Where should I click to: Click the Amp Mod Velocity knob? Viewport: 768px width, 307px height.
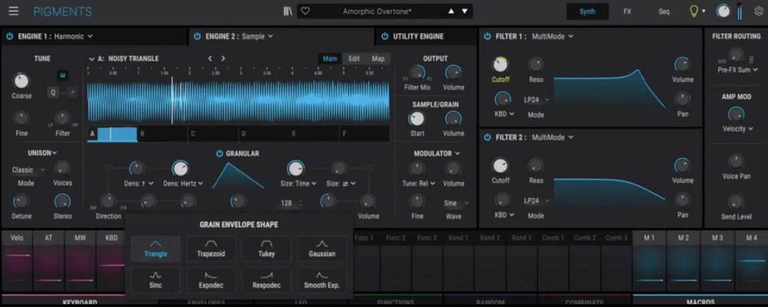(736, 115)
